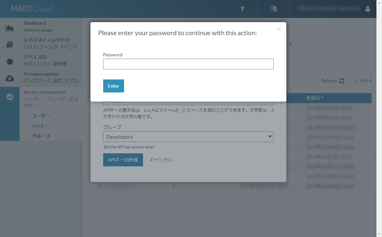Open the グループ submenu item
This screenshot has height=237, width=382.
tap(41, 136)
